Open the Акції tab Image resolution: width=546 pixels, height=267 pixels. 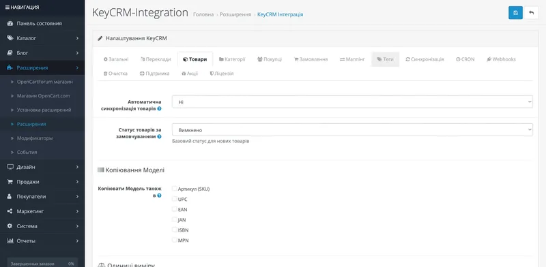190,74
